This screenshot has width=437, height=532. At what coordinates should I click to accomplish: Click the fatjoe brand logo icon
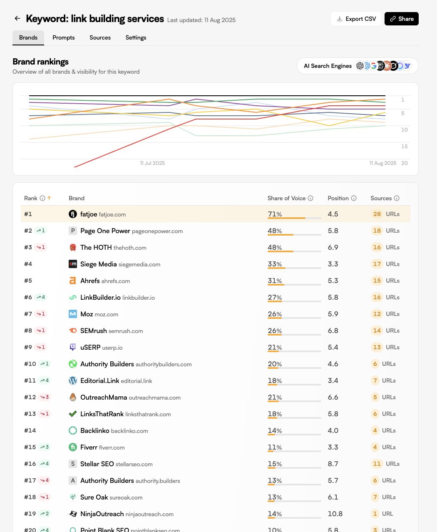tap(73, 214)
